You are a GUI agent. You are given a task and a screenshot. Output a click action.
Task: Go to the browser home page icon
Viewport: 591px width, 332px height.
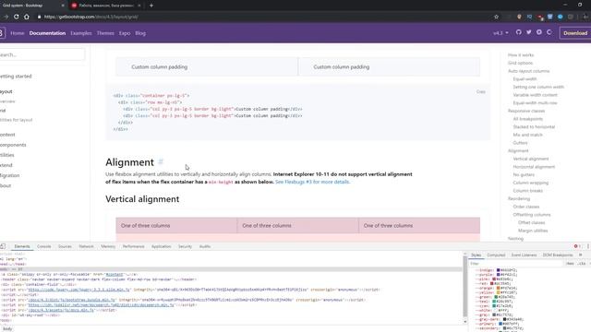click(x=27, y=17)
